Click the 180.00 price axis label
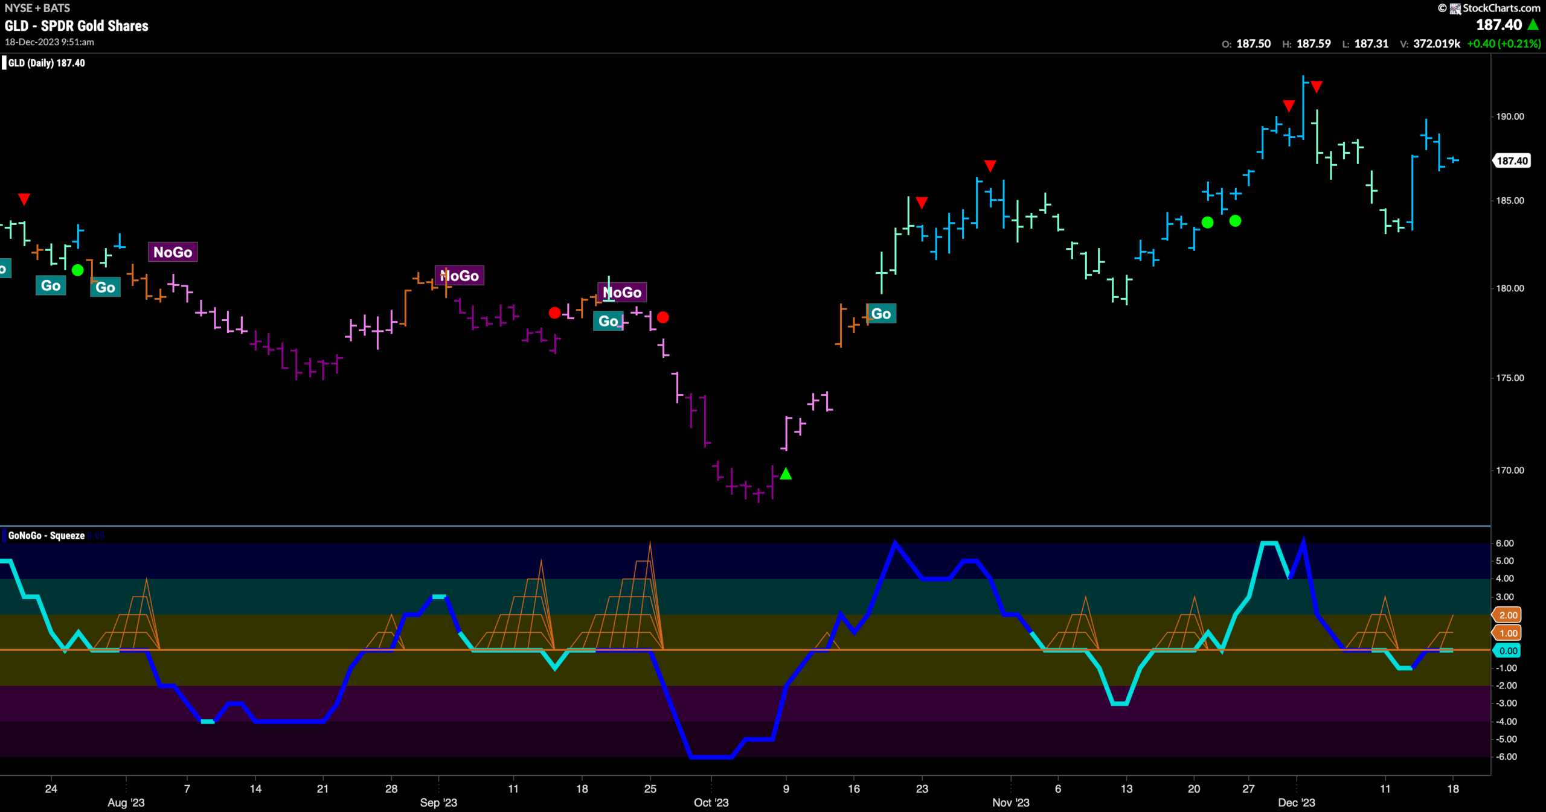 [x=1510, y=288]
